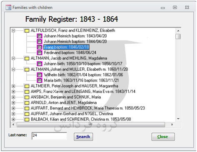Click into the Last name input field
Viewport: 197px width, 152px height.
(49, 136)
